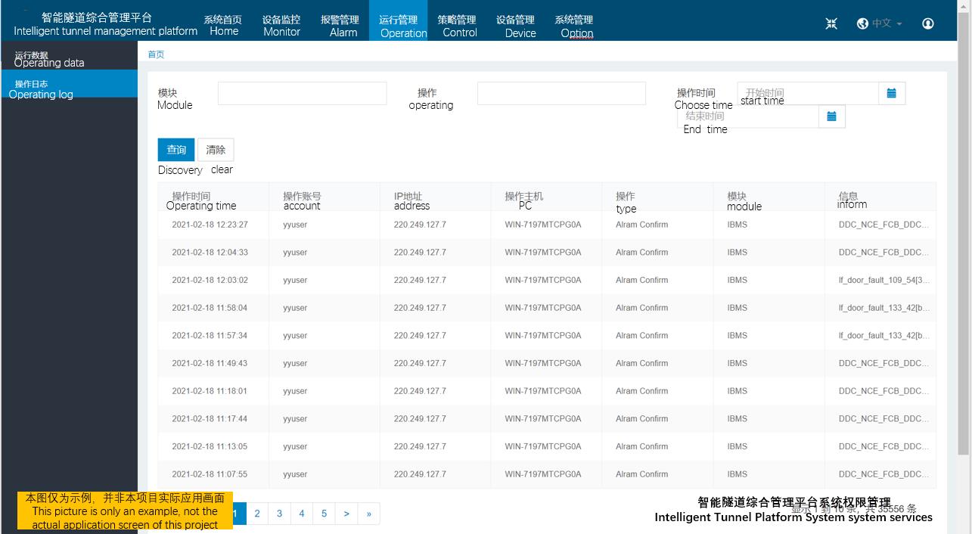The height and width of the screenshot is (534, 972).
Task: Select Operating log in sidebar
Action: (x=69, y=84)
